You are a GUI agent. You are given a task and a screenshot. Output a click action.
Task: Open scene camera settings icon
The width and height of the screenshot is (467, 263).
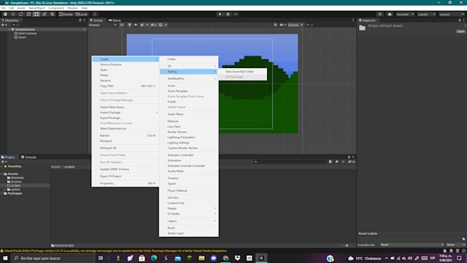[x=282, y=25]
